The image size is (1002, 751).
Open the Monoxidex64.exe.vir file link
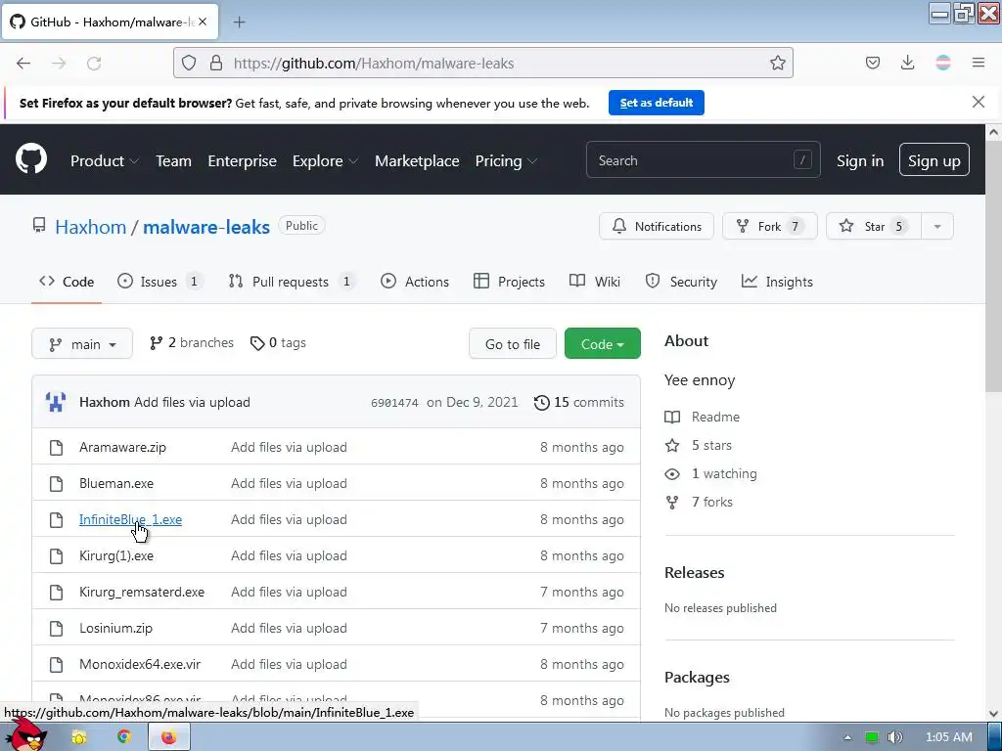(140, 664)
